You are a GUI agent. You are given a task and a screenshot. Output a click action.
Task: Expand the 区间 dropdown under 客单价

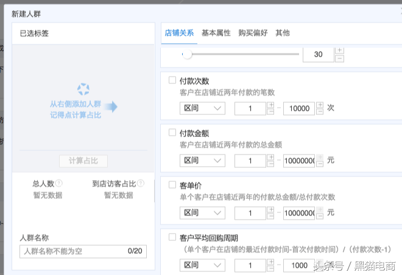[203, 213]
